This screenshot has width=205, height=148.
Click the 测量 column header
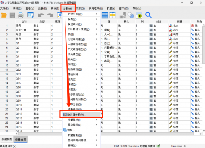tap(179, 22)
